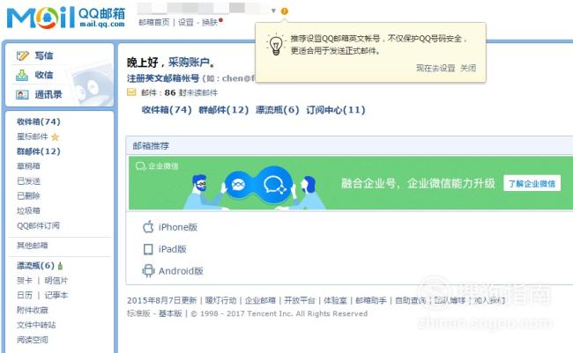Open 暖灯行动 footer link
The height and width of the screenshot is (353, 573).
point(220,300)
